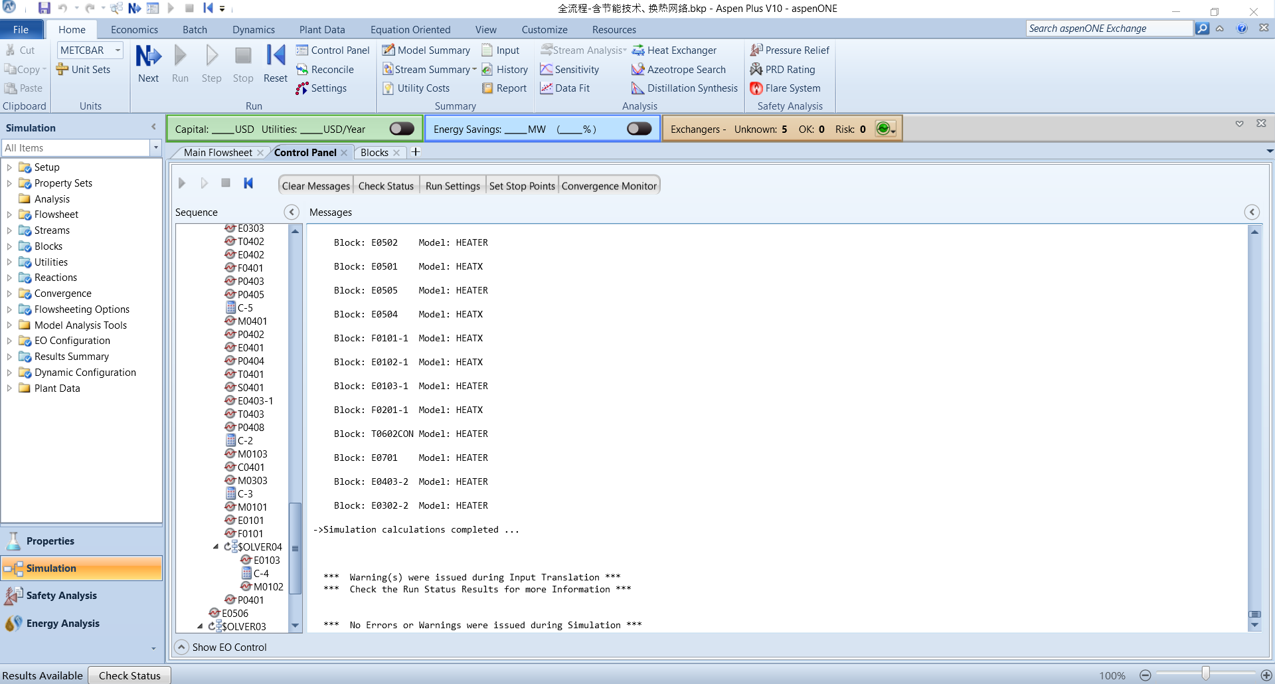Open the METCBAR unit set dropdown
This screenshot has height=684, width=1275.
(x=118, y=50)
